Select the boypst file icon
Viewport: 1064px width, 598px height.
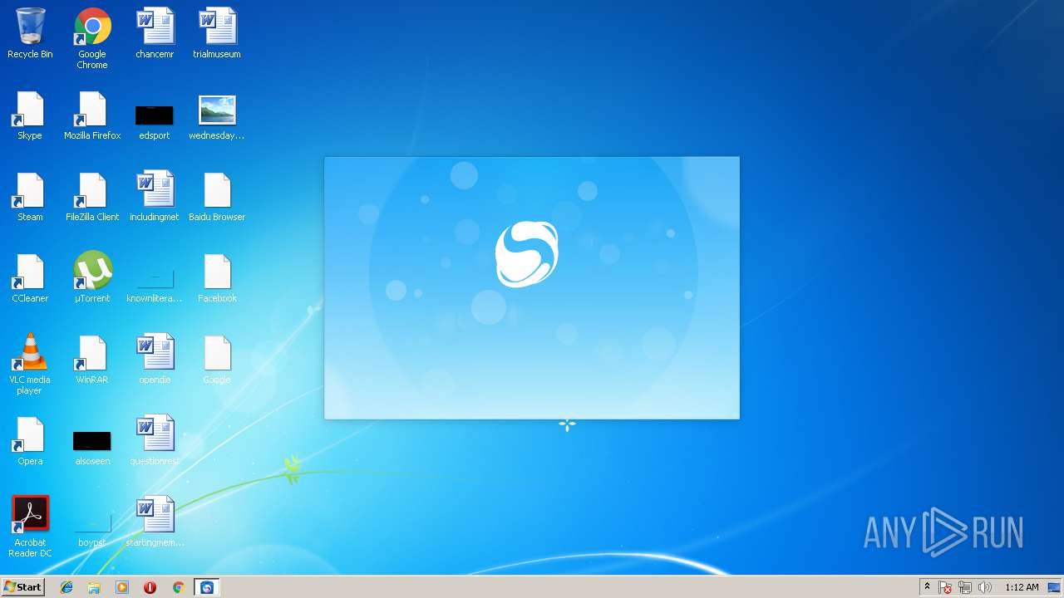pyautogui.click(x=92, y=531)
